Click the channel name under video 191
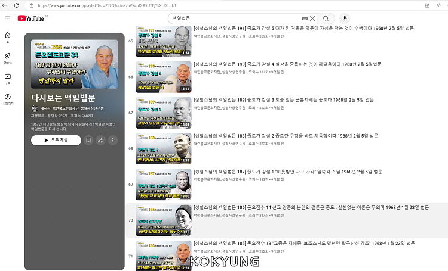 point(219,36)
